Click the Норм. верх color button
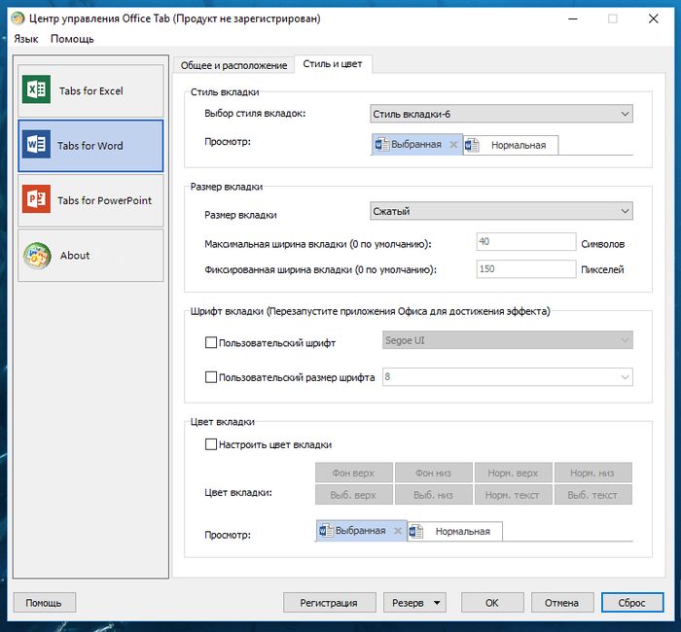Viewport: 681px width, 632px height. 514,473
